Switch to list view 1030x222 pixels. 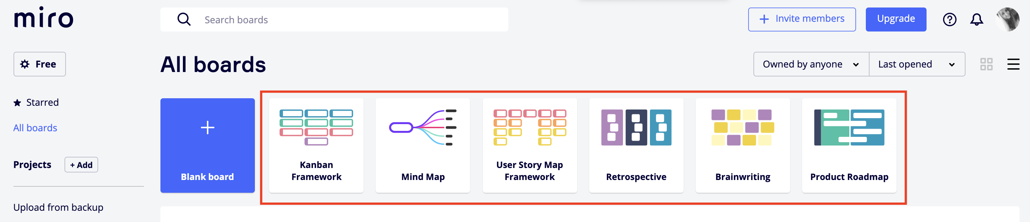click(x=1013, y=64)
